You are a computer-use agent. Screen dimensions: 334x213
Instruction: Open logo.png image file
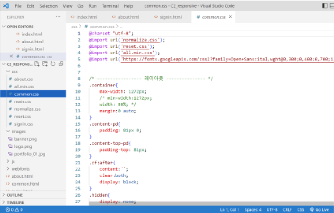[23, 146]
